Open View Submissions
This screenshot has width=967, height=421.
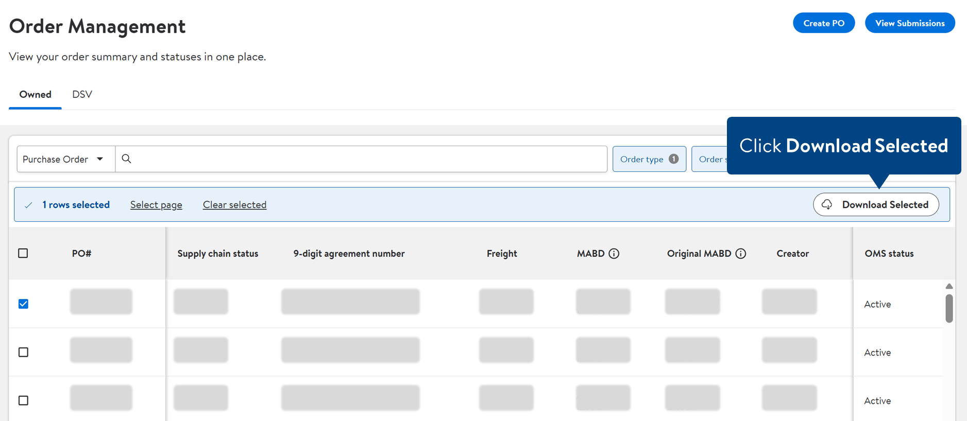point(910,23)
